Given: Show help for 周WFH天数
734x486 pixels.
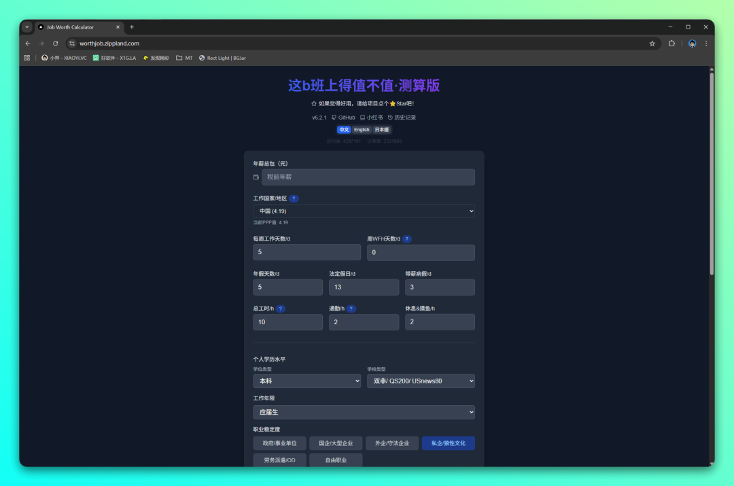Looking at the screenshot, I should coord(407,239).
